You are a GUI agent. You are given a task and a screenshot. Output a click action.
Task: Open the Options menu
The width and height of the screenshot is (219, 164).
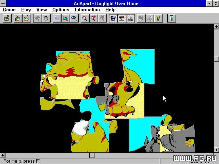pyautogui.click(x=61, y=10)
